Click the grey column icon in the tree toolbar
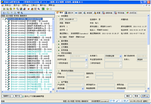 pos(12,13)
